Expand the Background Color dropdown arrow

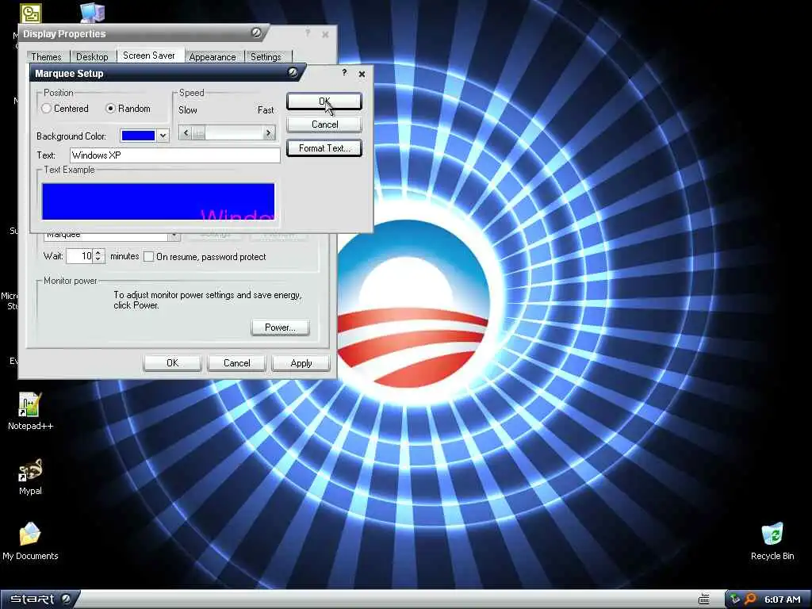tap(163, 136)
